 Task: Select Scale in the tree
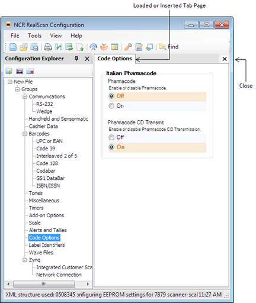pyautogui.click(x=34, y=223)
